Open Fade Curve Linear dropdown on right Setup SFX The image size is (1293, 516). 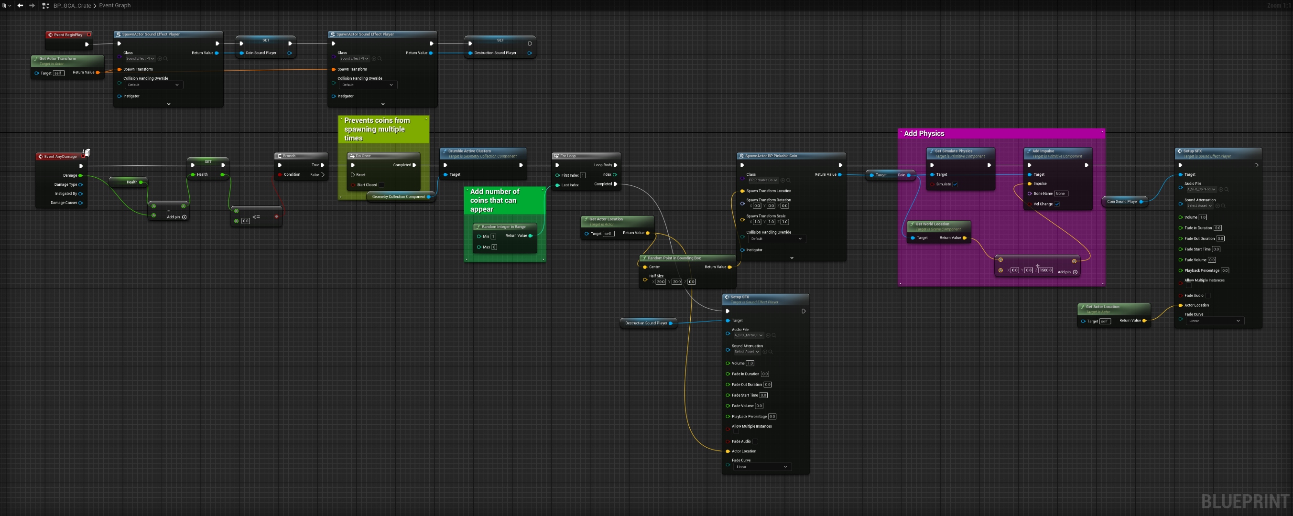pos(1215,321)
